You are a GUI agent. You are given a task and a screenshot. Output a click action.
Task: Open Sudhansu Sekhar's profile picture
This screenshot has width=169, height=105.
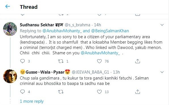[10, 29]
